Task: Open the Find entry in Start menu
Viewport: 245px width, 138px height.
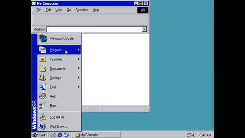Action: pyautogui.click(x=59, y=87)
